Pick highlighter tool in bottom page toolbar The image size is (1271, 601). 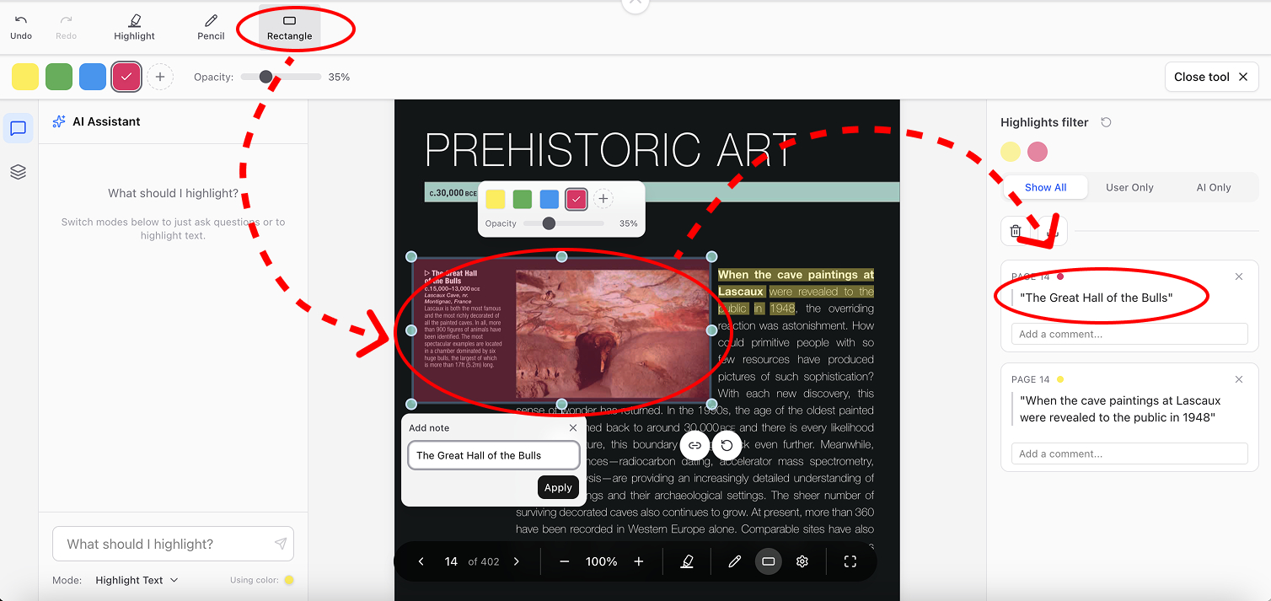point(687,561)
